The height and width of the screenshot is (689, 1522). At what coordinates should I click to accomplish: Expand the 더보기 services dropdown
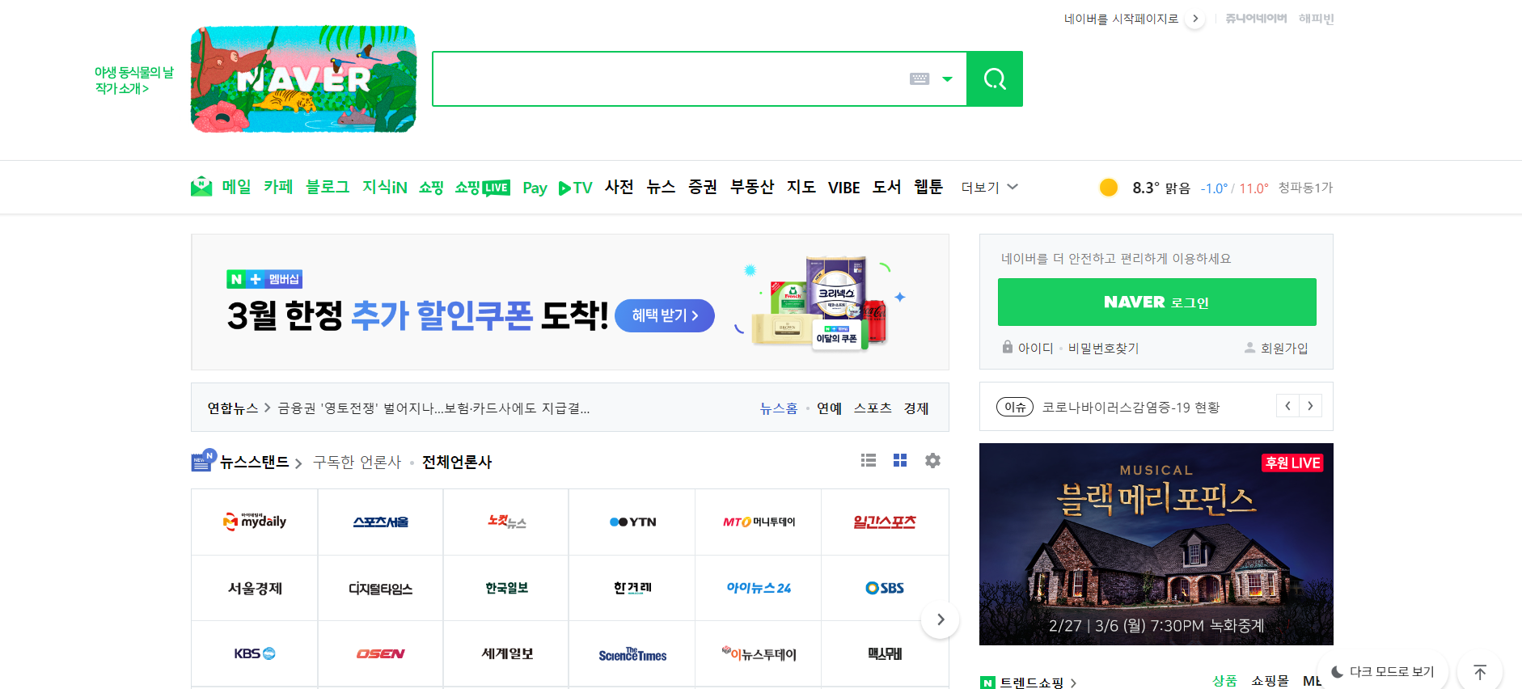(989, 187)
